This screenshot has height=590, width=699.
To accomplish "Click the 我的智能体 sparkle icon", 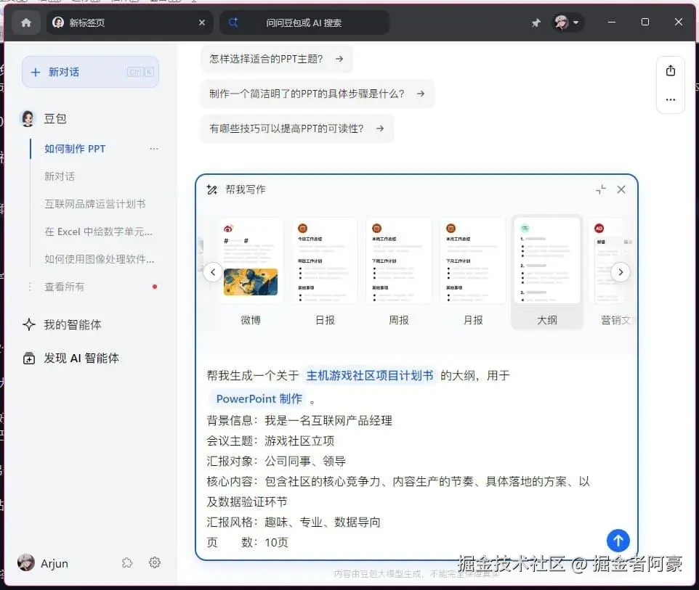I will click(x=29, y=324).
